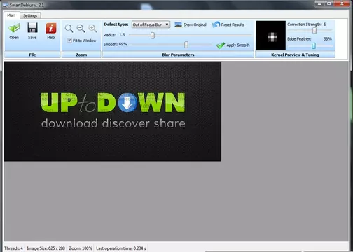Click the Smooth slider handle

coord(186,45)
